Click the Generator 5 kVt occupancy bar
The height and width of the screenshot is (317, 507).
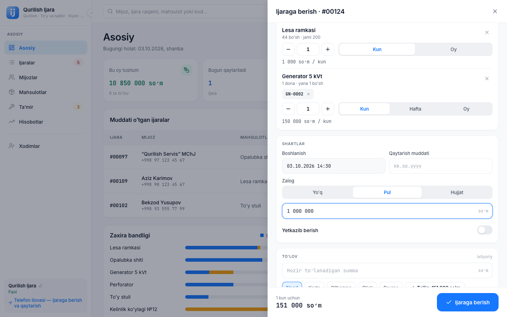point(226,272)
